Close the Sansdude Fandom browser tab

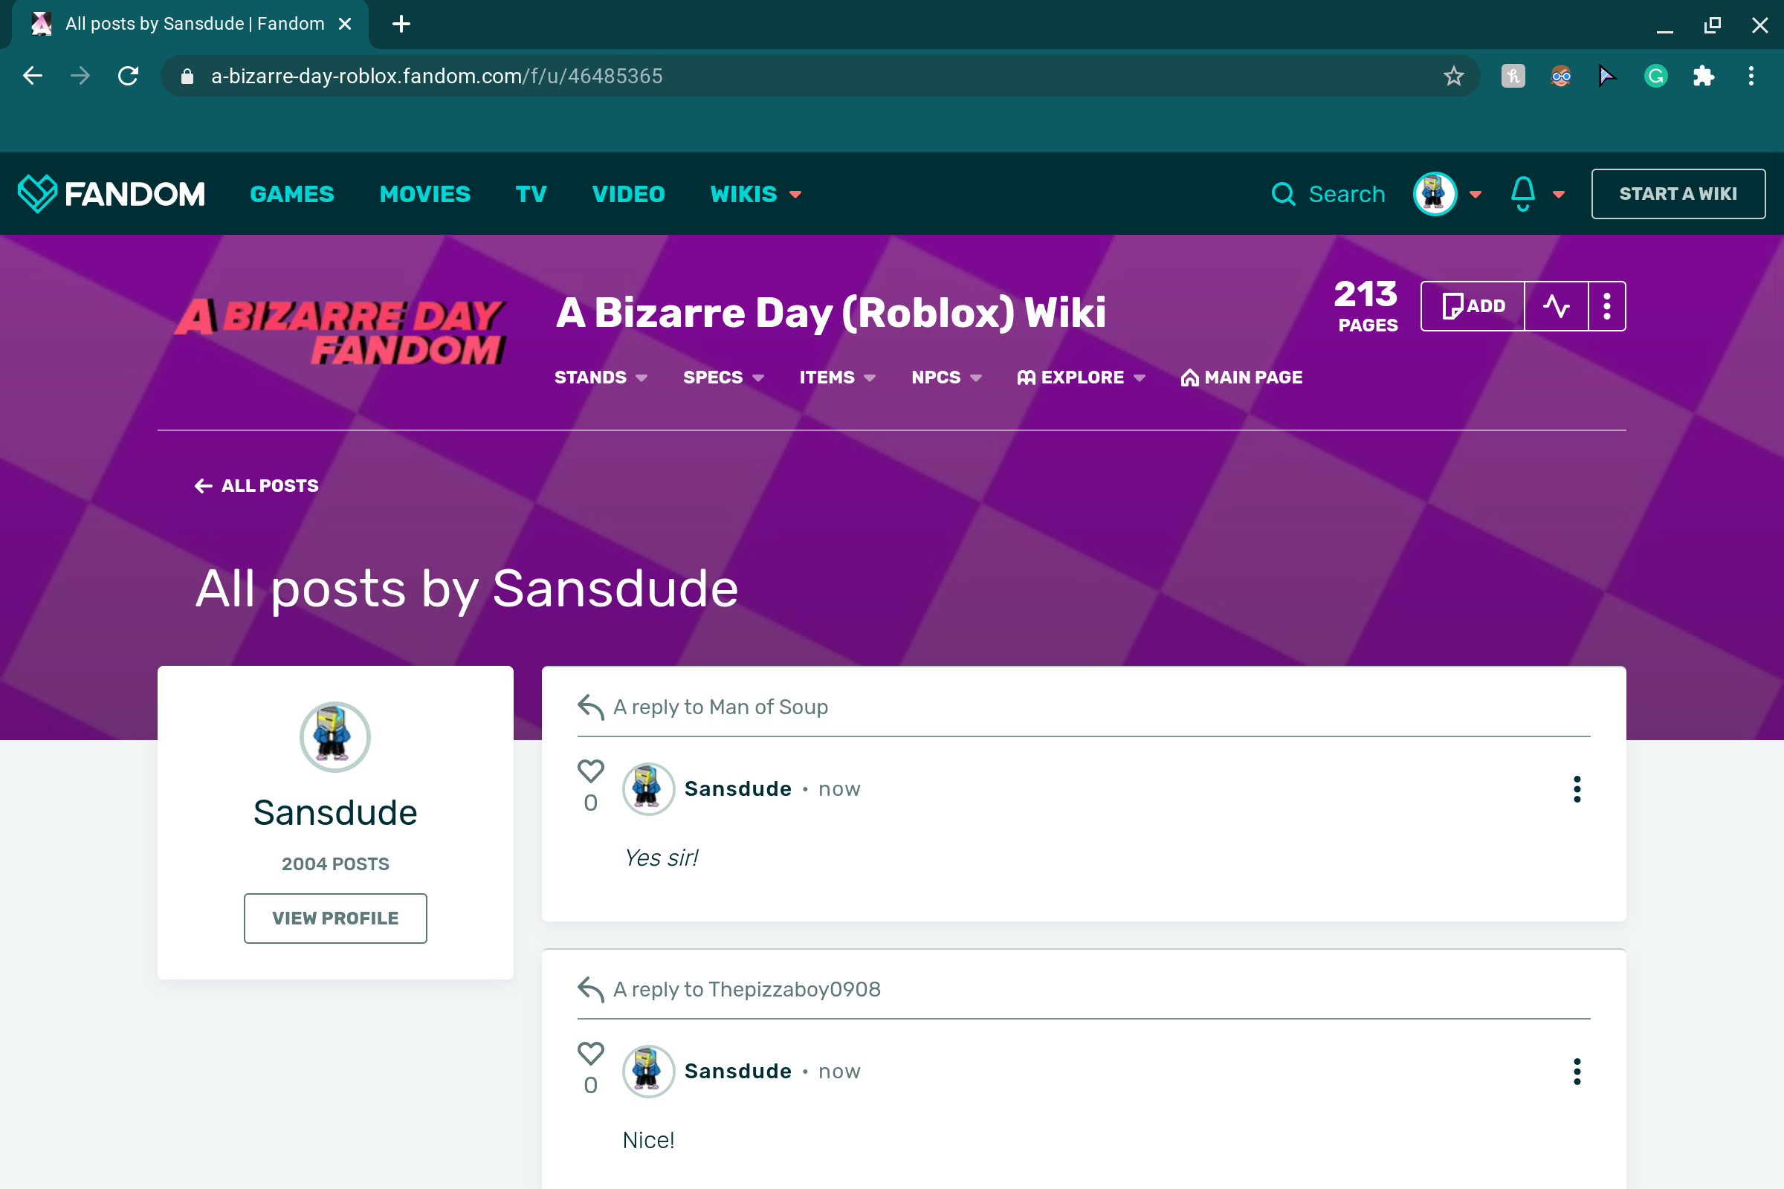345,24
